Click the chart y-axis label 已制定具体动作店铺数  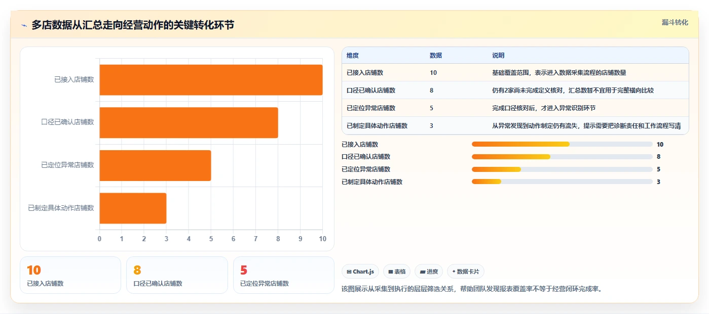61,208
